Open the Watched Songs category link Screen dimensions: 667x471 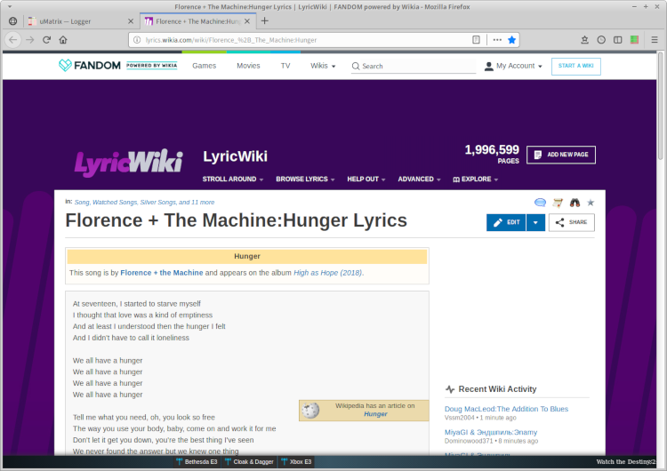tap(115, 203)
